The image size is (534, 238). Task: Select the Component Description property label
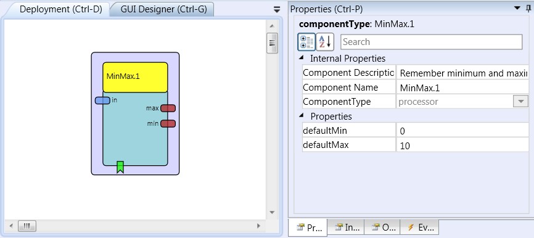click(349, 73)
